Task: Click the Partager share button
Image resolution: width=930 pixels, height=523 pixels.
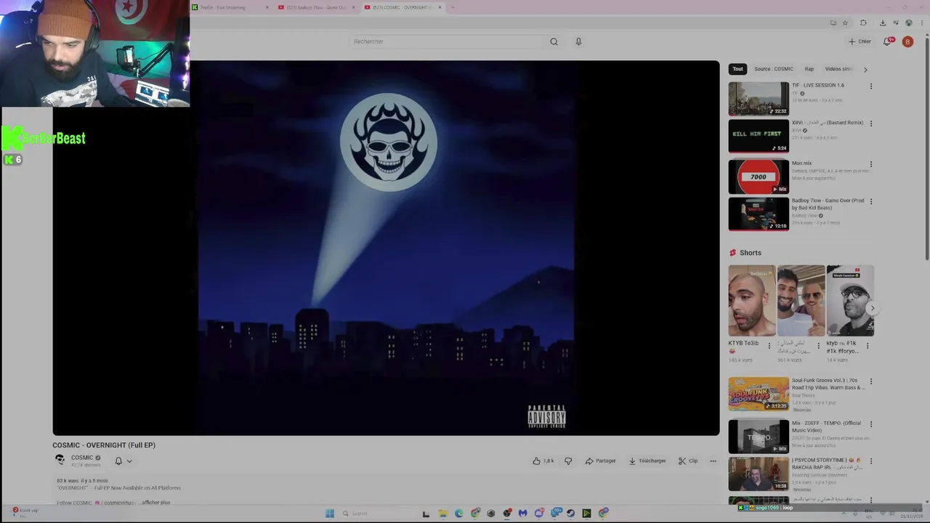Action: pos(601,461)
